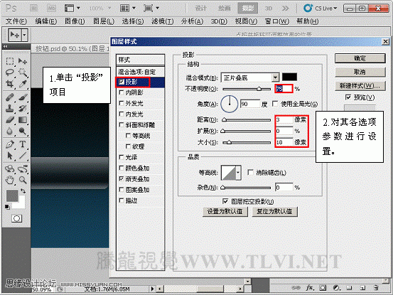Expand more workspaces chevron

285,9
